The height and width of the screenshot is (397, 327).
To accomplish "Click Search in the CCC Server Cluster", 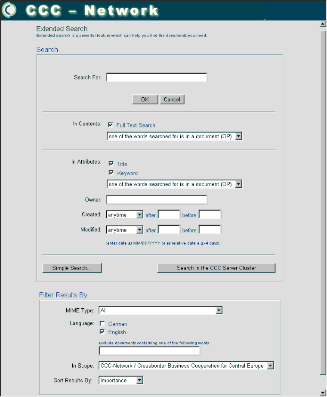I will 216,268.
